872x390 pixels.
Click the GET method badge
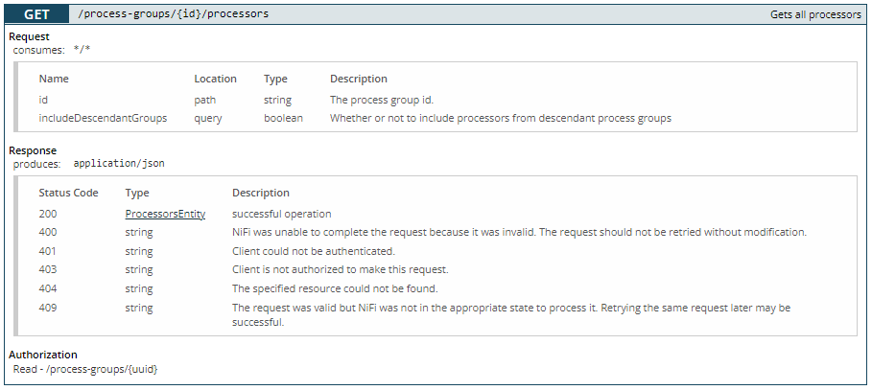point(36,14)
